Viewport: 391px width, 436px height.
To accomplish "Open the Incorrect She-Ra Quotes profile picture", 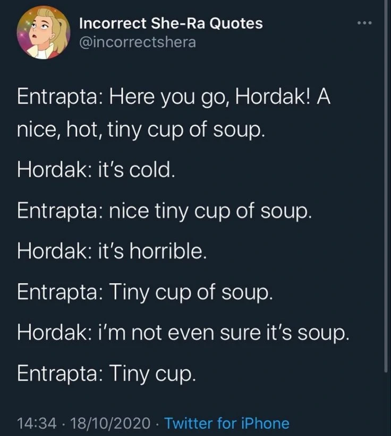I will [44, 32].
